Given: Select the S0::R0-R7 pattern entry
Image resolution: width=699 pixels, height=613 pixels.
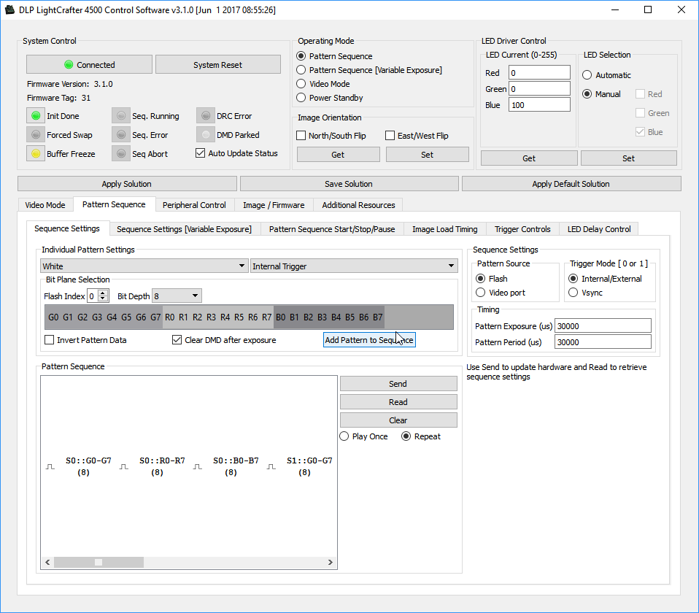Looking at the screenshot, I should tap(162, 466).
